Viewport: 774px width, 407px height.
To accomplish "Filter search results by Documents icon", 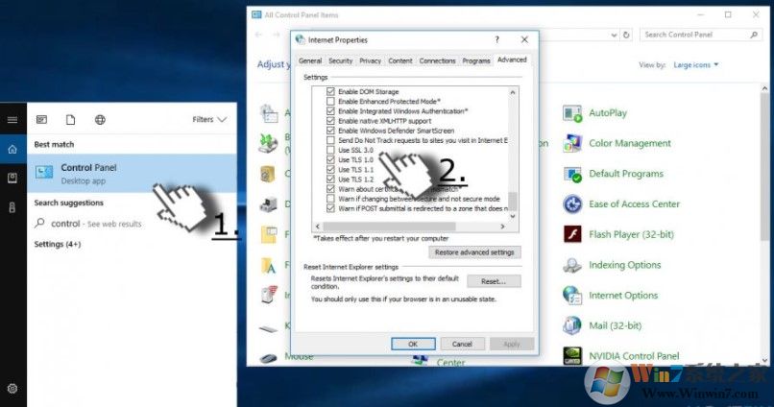I will [x=71, y=119].
